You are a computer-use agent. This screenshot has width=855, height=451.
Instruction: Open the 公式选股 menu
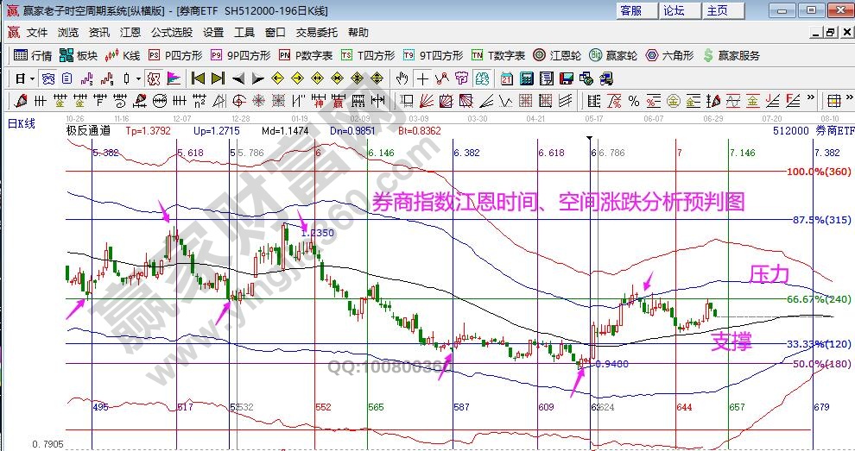172,33
